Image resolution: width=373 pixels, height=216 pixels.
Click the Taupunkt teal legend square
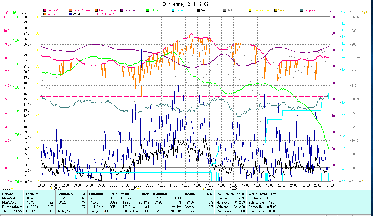click(x=301, y=10)
